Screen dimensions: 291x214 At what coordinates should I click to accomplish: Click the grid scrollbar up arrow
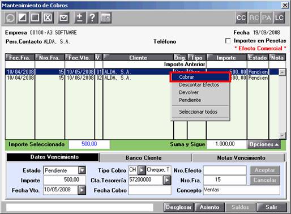(x=282, y=72)
